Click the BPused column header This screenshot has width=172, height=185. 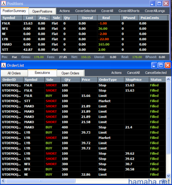[129, 18]
